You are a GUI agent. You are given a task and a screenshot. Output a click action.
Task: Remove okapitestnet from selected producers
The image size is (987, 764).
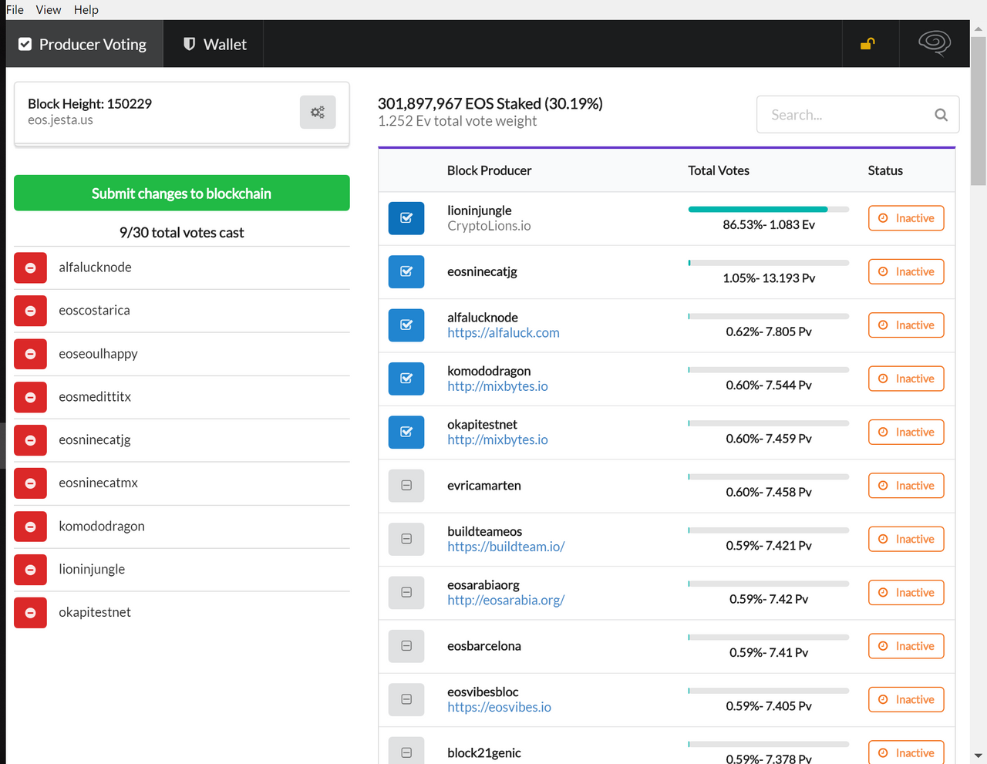click(x=31, y=613)
